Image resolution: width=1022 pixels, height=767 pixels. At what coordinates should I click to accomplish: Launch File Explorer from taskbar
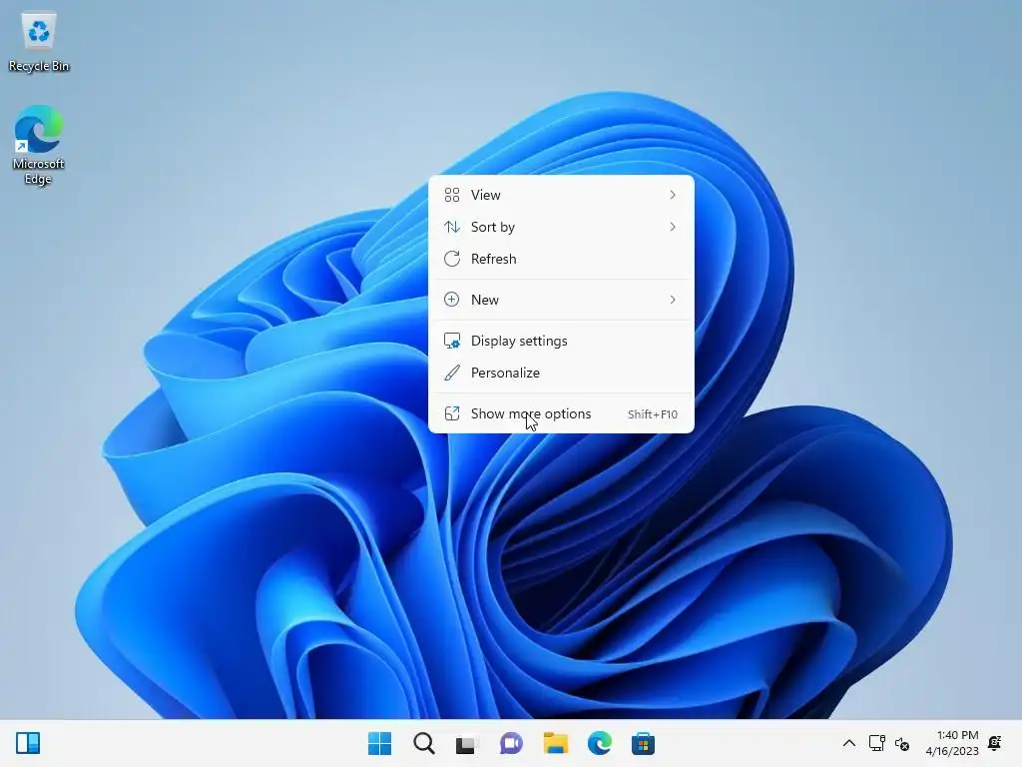point(555,743)
